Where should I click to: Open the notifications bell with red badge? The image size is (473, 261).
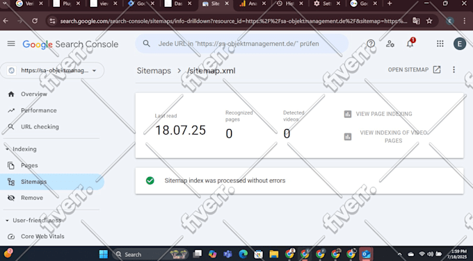click(x=410, y=43)
